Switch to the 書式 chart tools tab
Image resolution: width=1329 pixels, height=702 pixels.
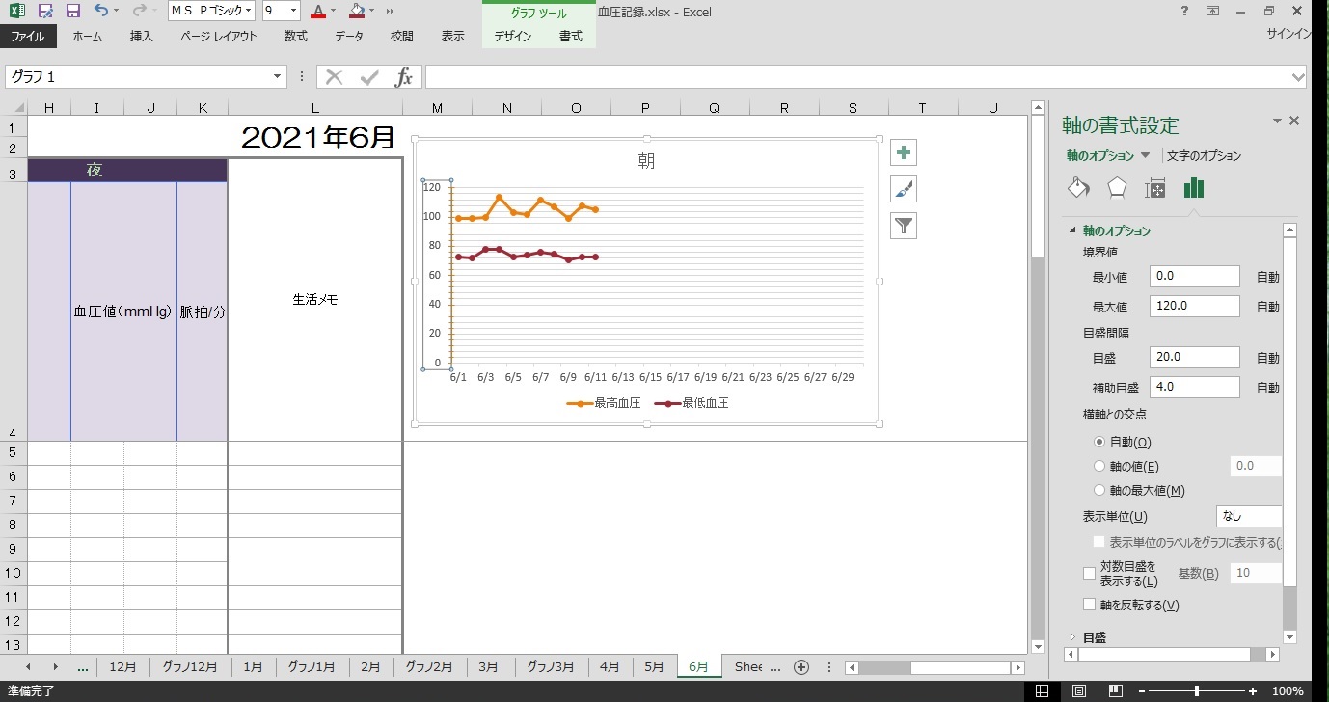pos(571,37)
